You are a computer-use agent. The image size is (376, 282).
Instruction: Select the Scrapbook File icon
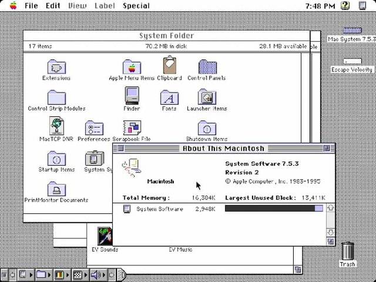(132, 127)
